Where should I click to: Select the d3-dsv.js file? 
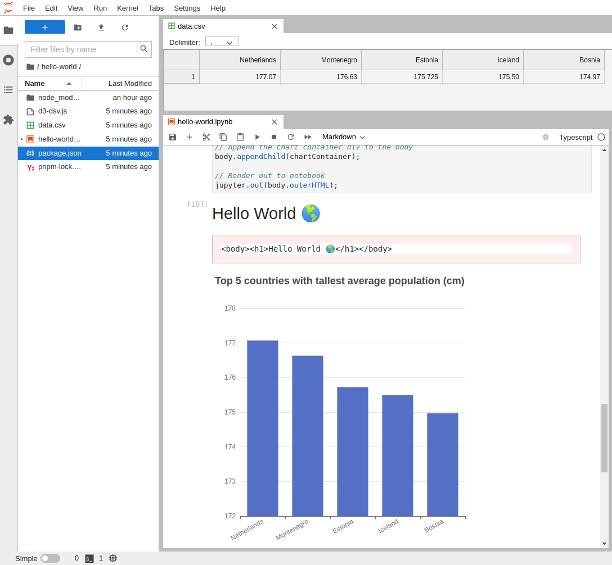tap(88, 111)
